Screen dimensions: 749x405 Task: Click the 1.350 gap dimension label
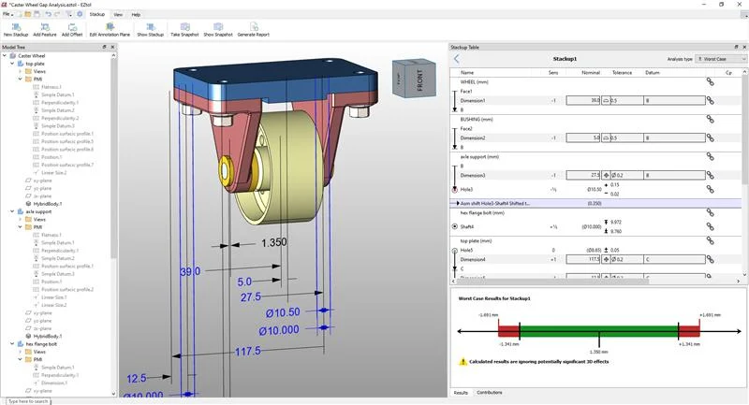coord(273,243)
